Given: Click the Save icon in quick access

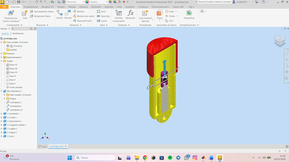Looking at the screenshot, I should tap(19, 2).
